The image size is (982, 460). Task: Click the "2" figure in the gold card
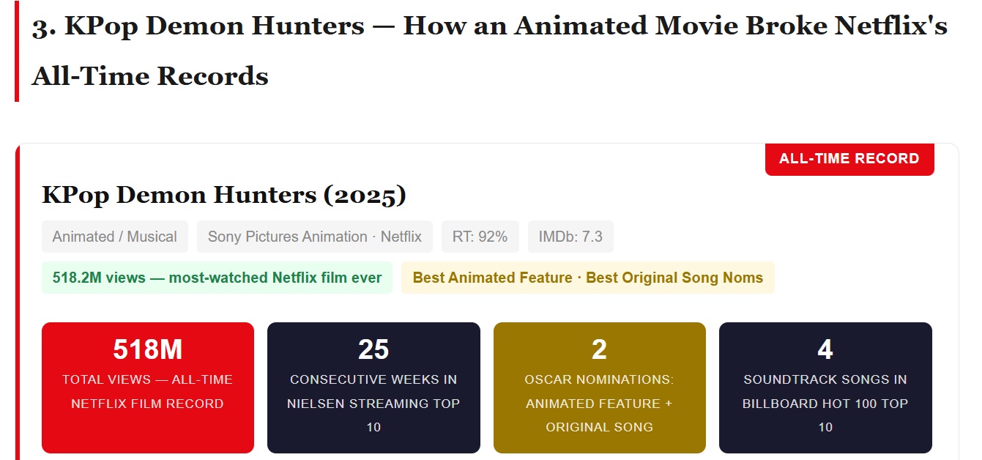[599, 349]
